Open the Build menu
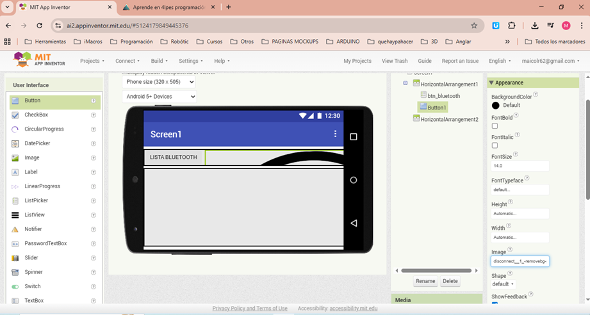Image resolution: width=590 pixels, height=315 pixels. pyautogui.click(x=159, y=61)
